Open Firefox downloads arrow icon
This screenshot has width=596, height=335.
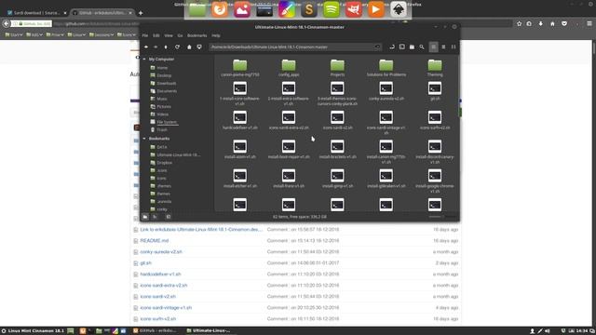tap(540, 23)
